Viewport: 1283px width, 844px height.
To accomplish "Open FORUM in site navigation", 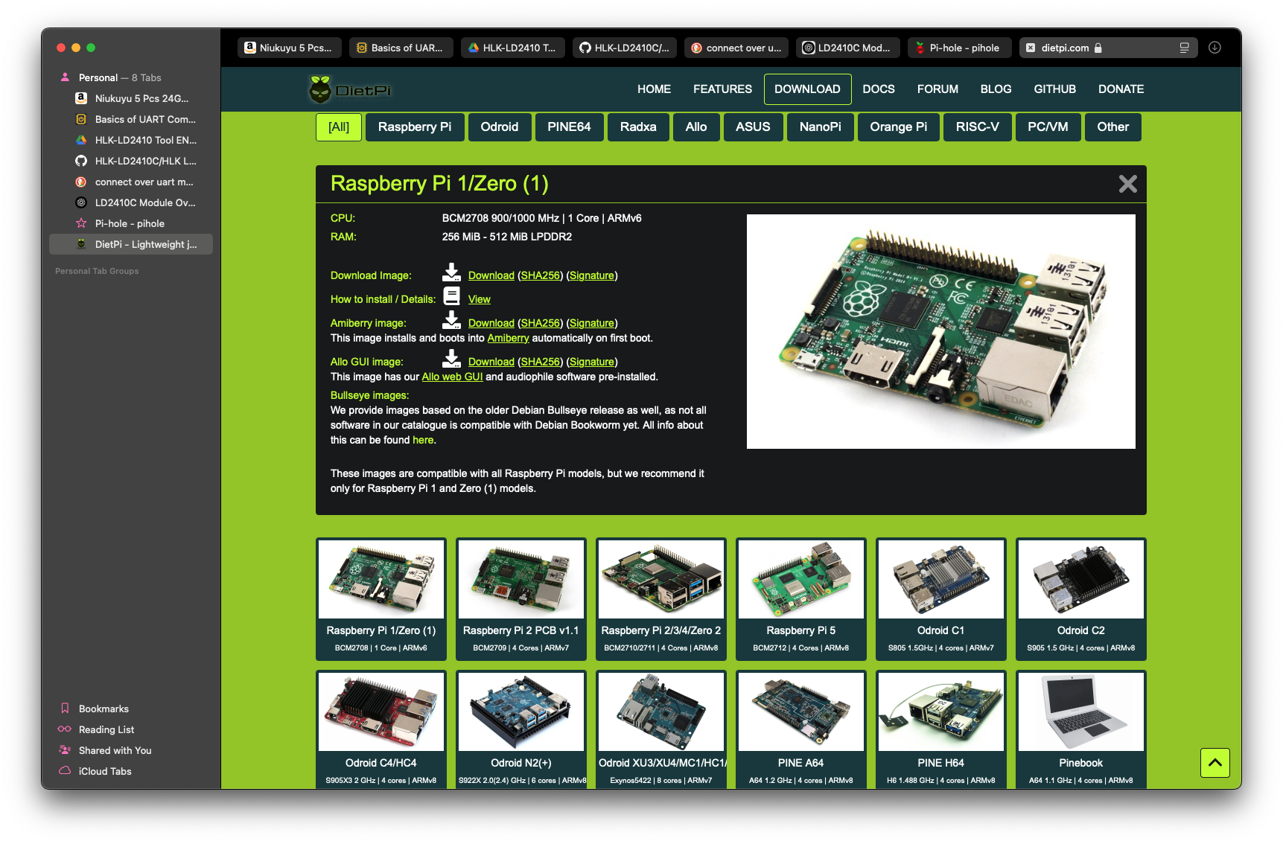I will pos(937,89).
